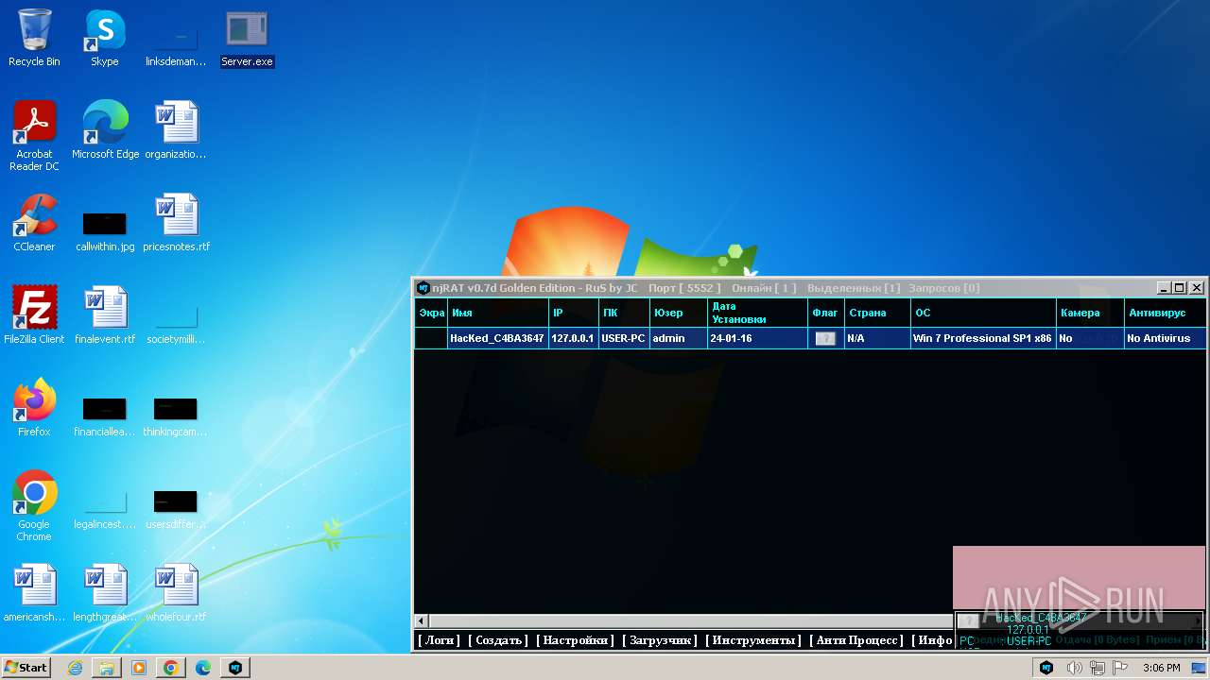Viewport: 1210px width, 680px height.
Task: Open Microsoft Edge desktop shortcut
Action: (105, 130)
